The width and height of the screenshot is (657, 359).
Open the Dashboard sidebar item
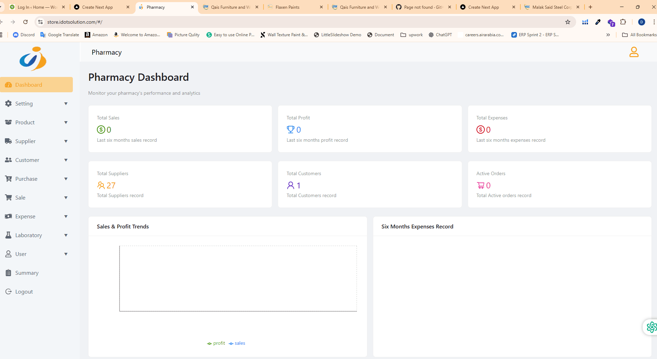pos(36,85)
